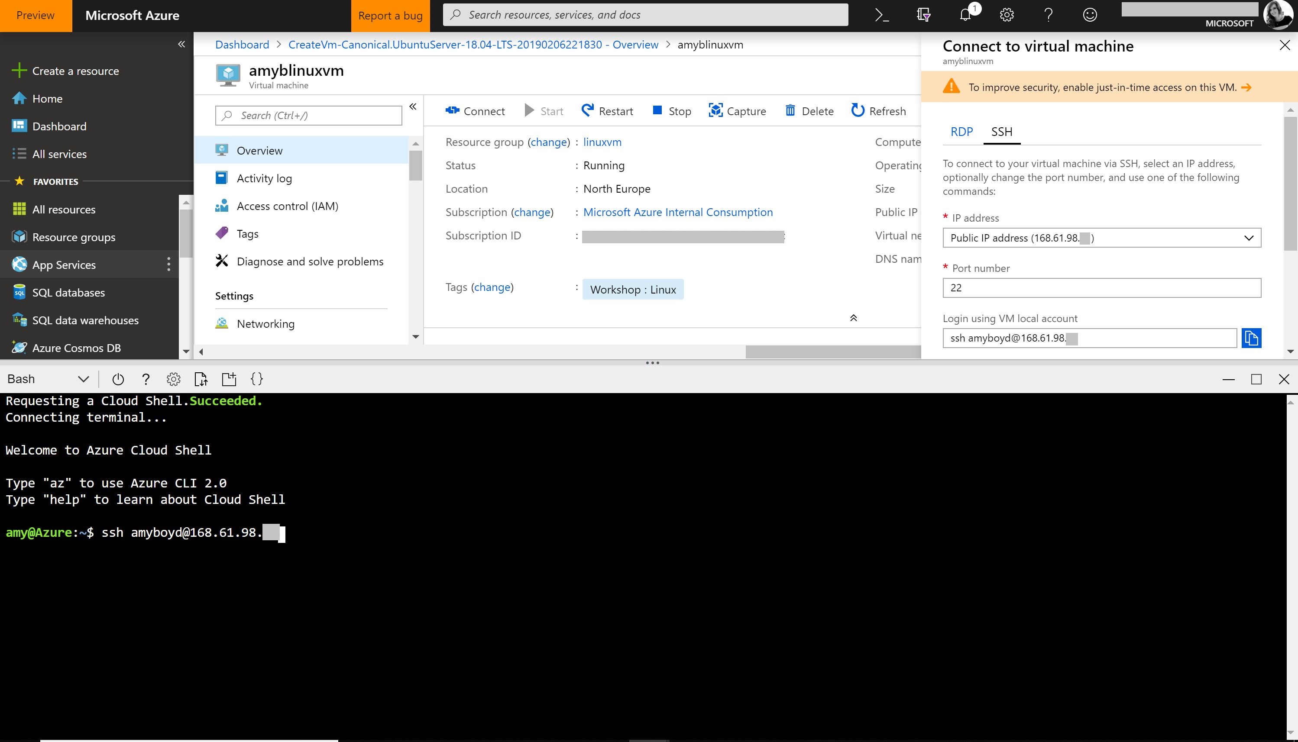Open the notifications bell
Viewport: 1298px width, 742px height.
click(x=965, y=15)
